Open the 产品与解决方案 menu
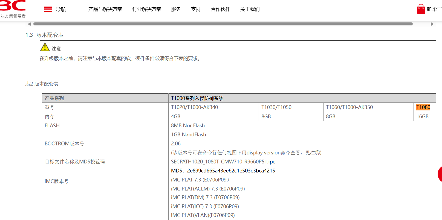 tap(105, 9)
